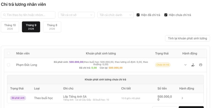This screenshot has width=215, height=108.
Task: Click the purple Đã phát sinh amount 500.000,00
Action: [76, 62]
